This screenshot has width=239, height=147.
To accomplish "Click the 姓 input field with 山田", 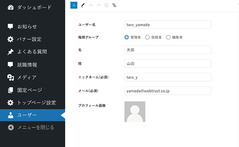I will tap(168, 64).
